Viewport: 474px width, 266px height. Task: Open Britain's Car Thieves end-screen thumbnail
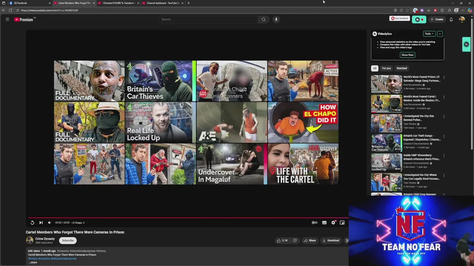[160, 81]
